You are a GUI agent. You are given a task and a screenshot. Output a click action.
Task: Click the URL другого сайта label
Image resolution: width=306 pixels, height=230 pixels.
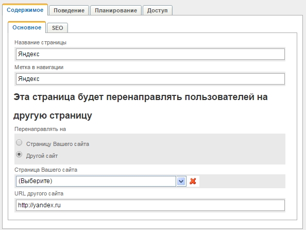[39, 194]
